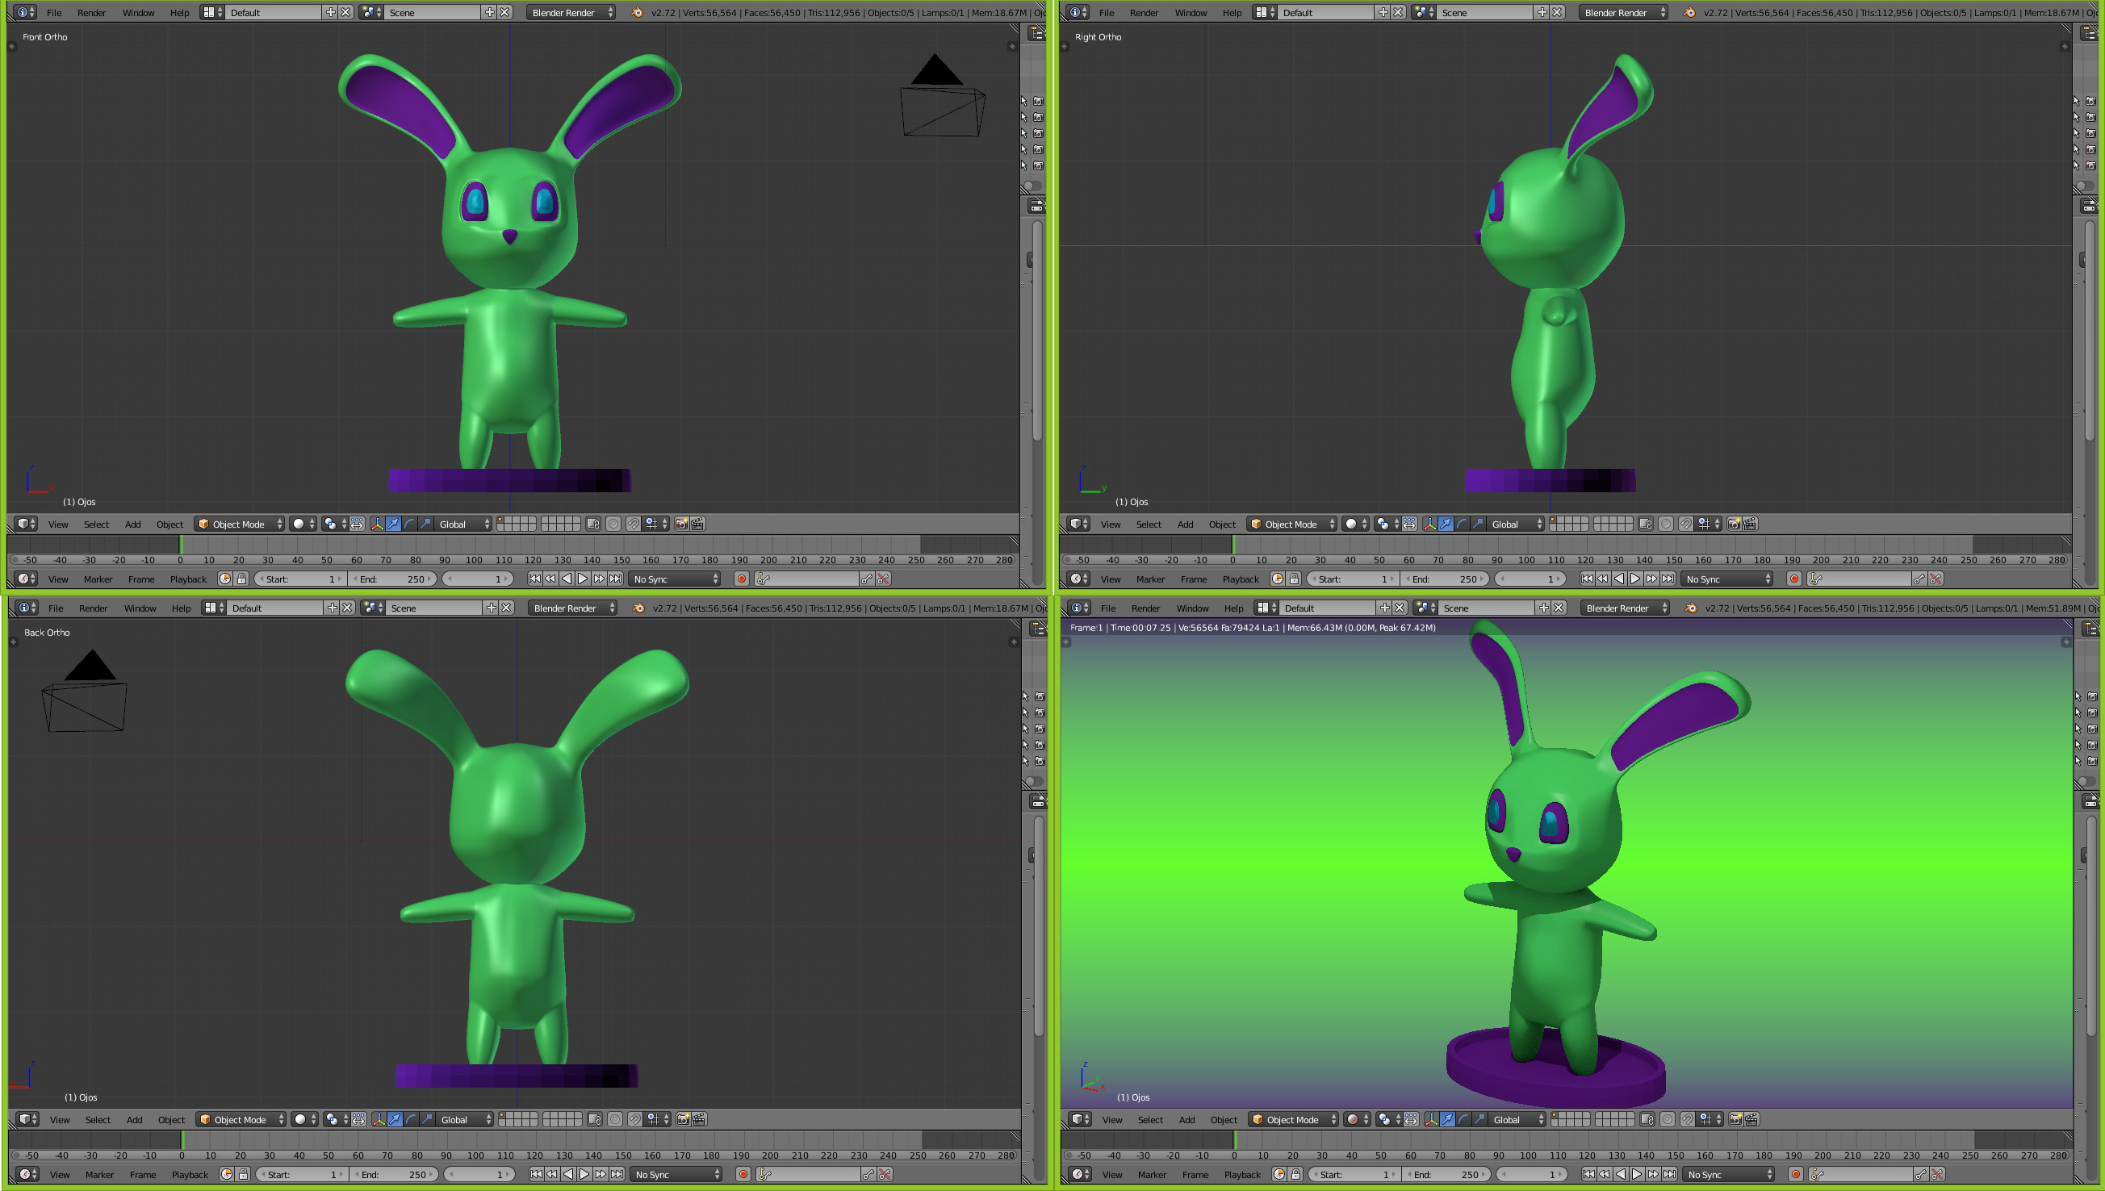Image resolution: width=2105 pixels, height=1191 pixels.
Task: Open Object menu, Back Ortho 3D view header
Action: click(171, 1119)
